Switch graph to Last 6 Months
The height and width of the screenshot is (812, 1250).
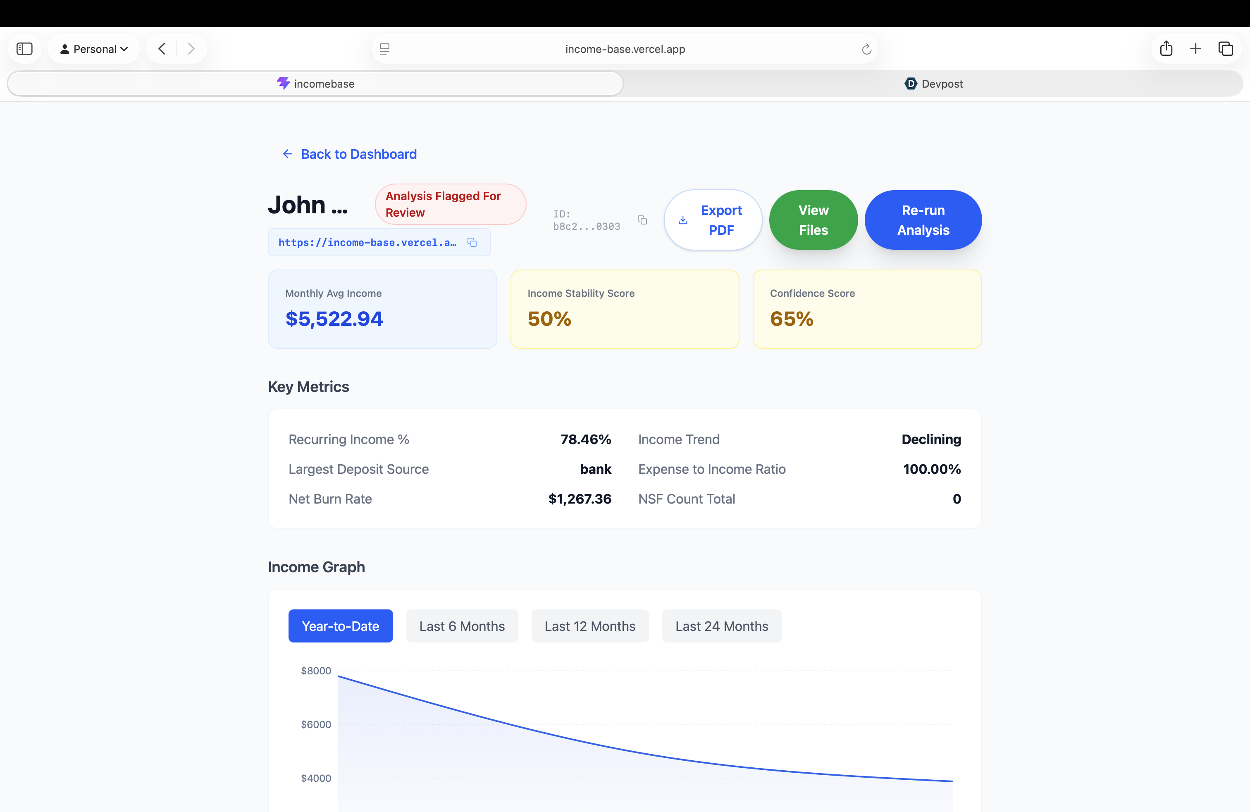[x=462, y=626]
